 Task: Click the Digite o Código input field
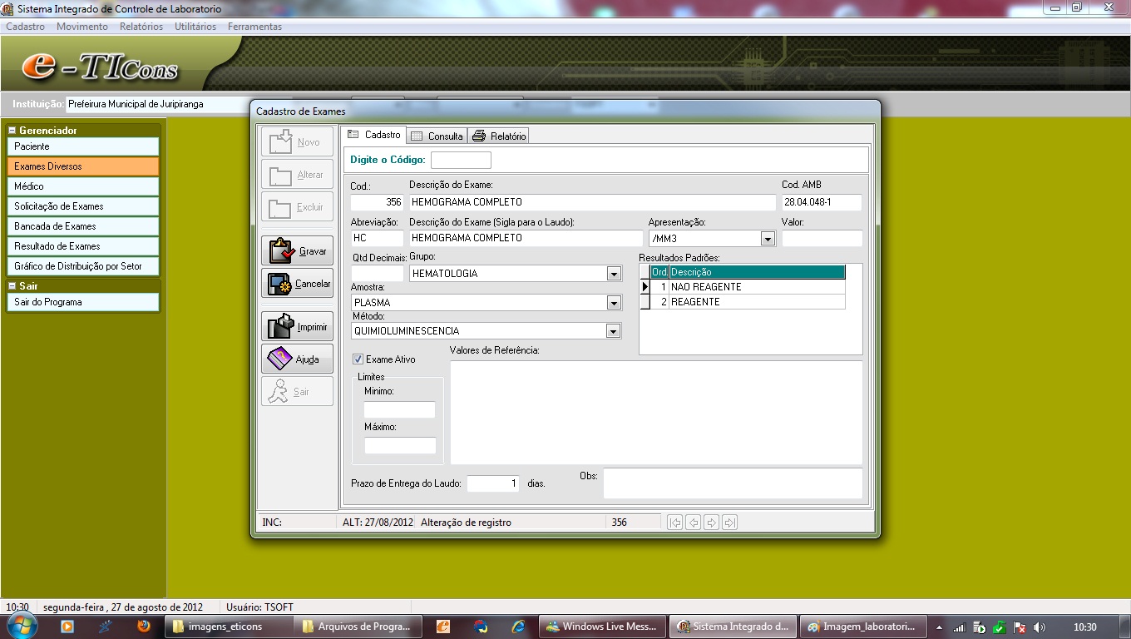point(461,160)
